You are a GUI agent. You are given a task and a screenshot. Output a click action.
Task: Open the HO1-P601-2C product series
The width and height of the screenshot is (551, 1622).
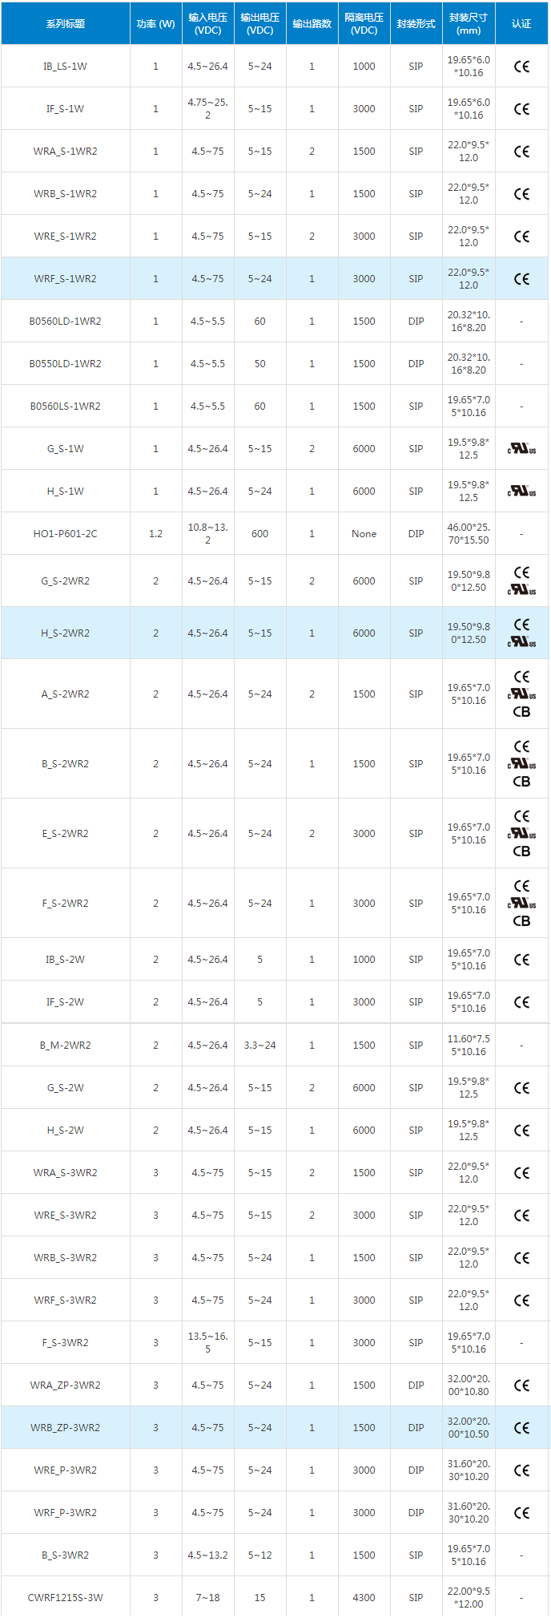(x=66, y=534)
